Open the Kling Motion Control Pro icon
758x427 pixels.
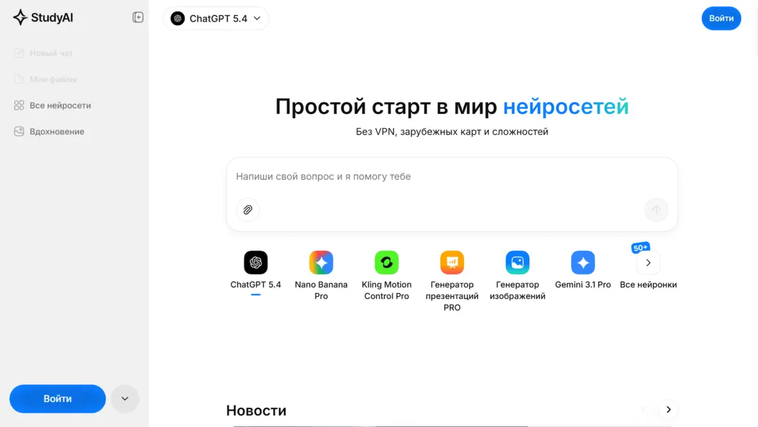(x=386, y=263)
